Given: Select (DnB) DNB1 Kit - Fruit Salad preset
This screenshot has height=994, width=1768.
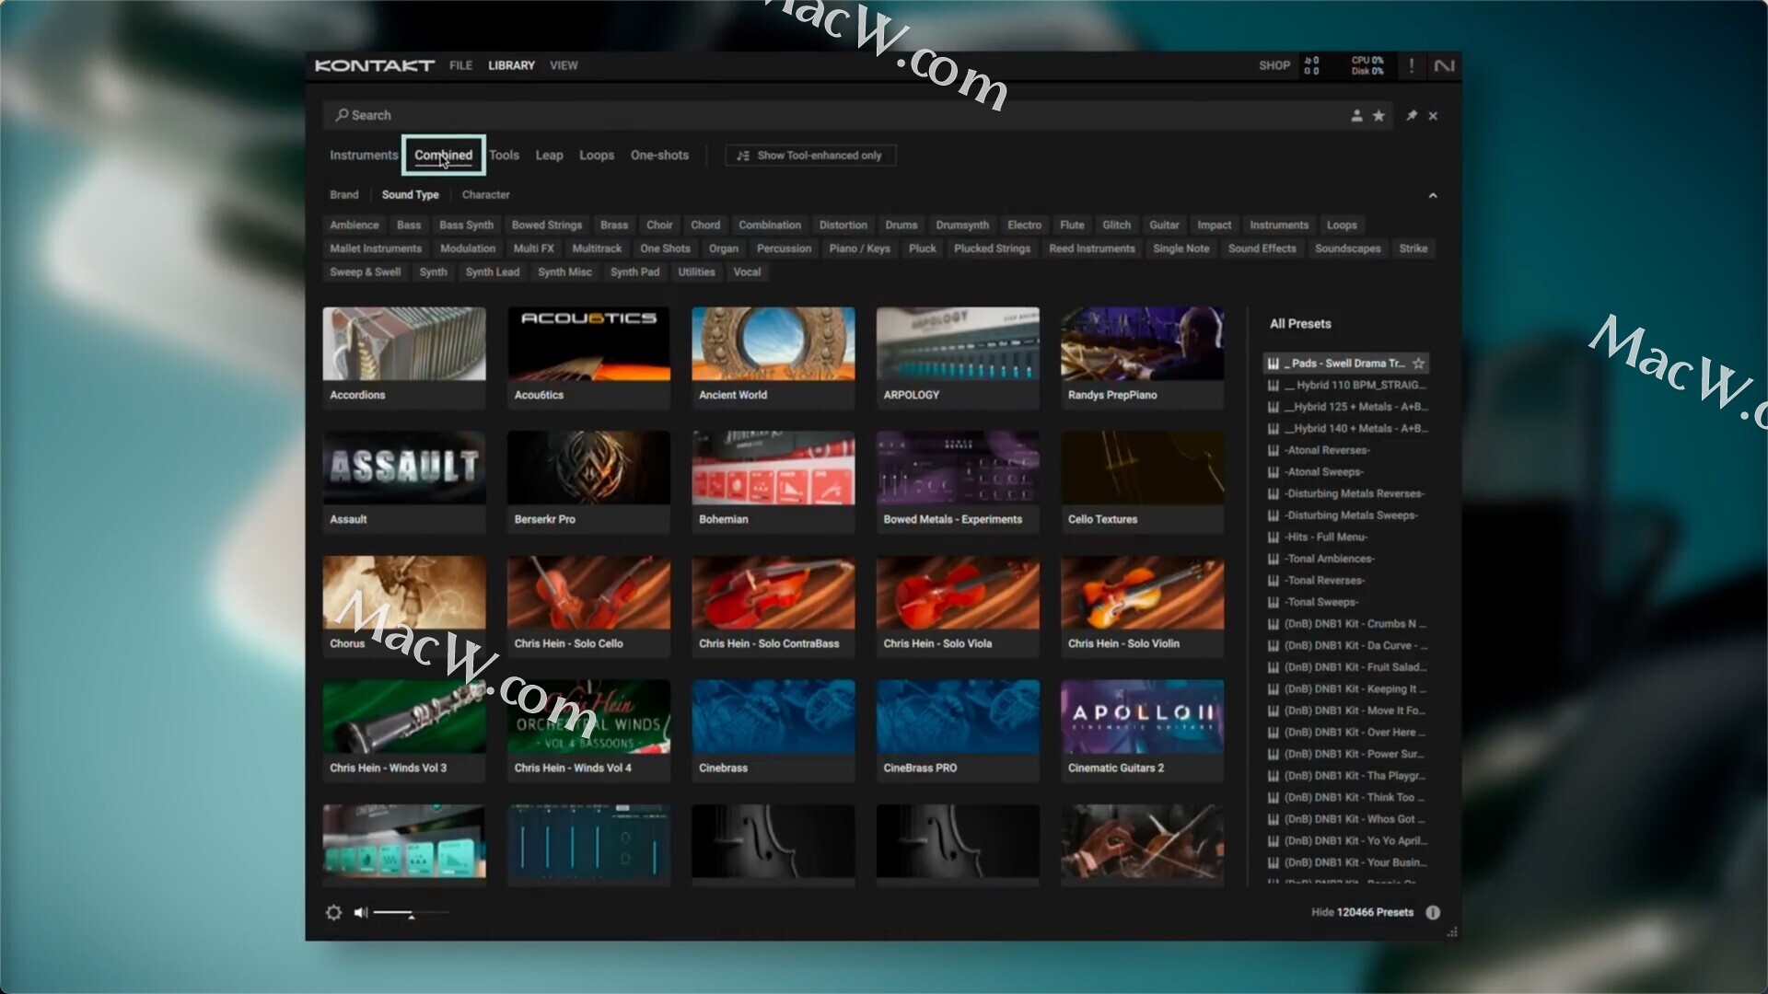Looking at the screenshot, I should pos(1347,667).
